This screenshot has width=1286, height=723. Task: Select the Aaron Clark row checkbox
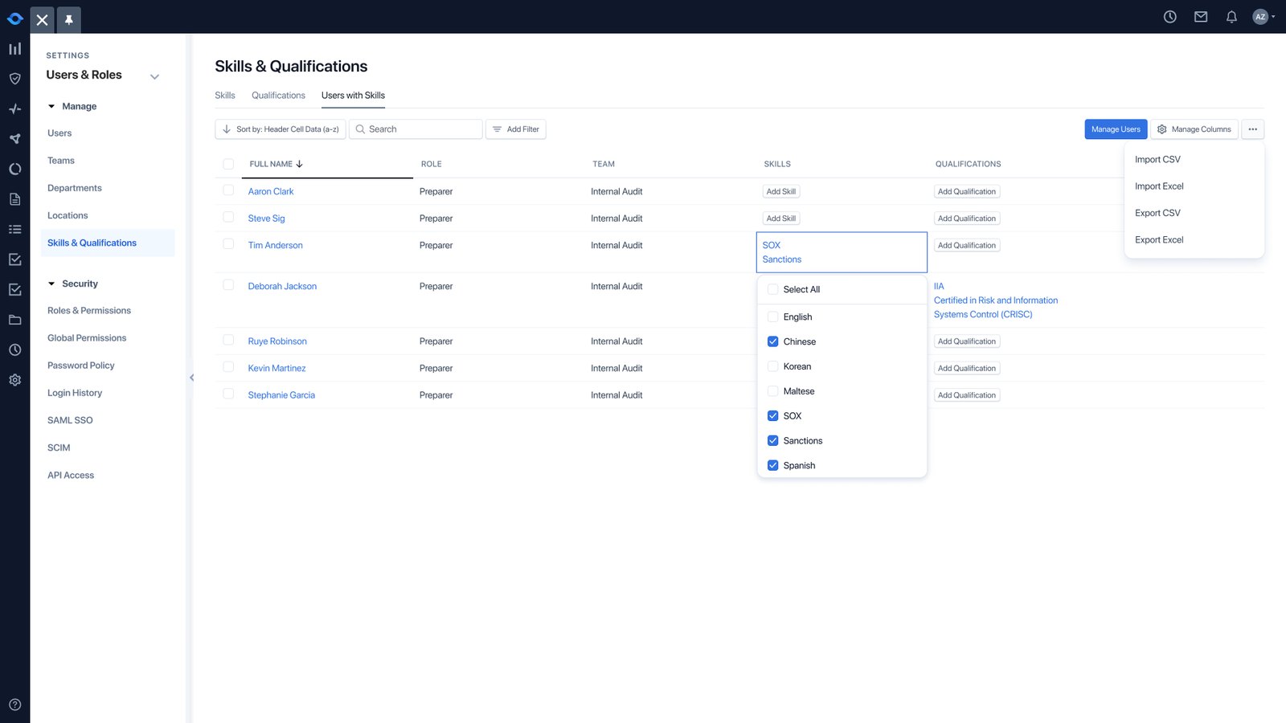[x=228, y=190]
